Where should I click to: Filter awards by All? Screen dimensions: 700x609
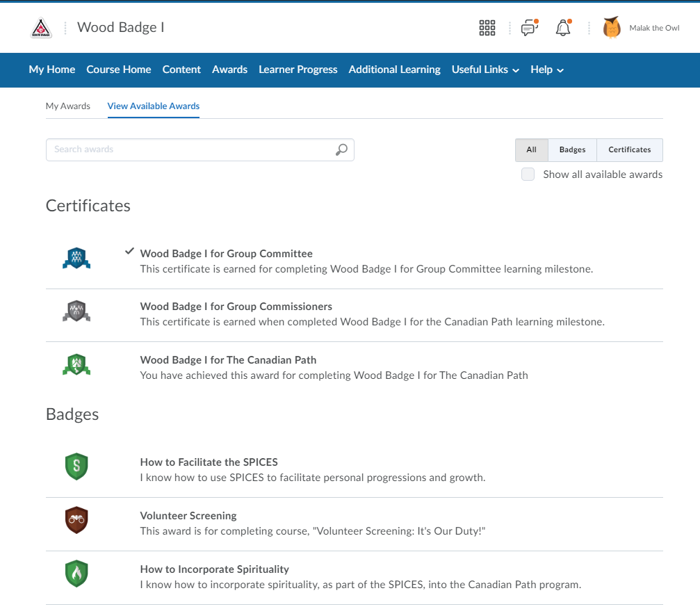point(531,150)
